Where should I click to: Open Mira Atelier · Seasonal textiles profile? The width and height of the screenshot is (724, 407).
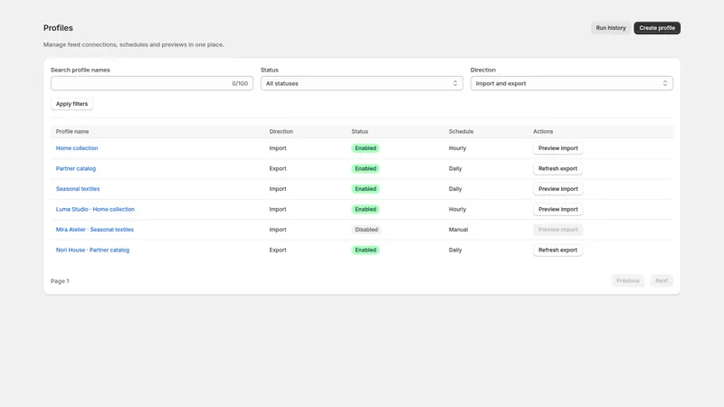[95, 230]
